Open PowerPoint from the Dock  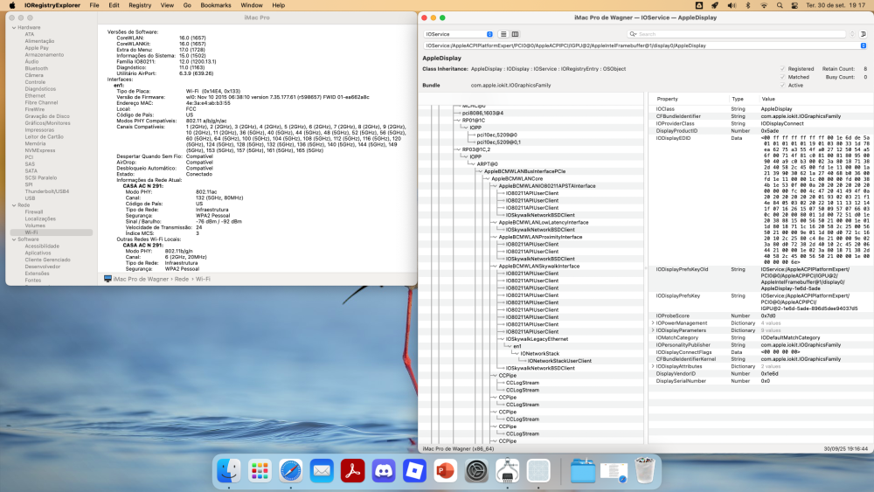446,471
